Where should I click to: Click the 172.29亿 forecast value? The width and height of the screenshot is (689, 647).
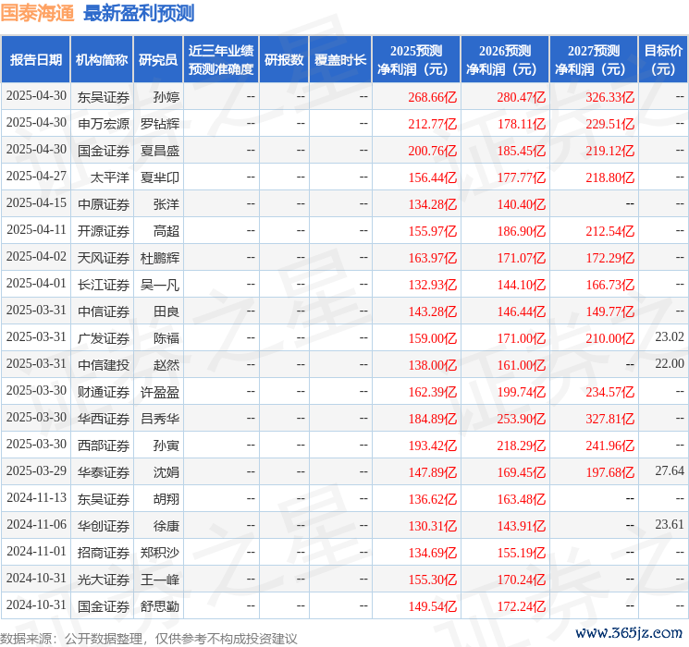point(609,258)
